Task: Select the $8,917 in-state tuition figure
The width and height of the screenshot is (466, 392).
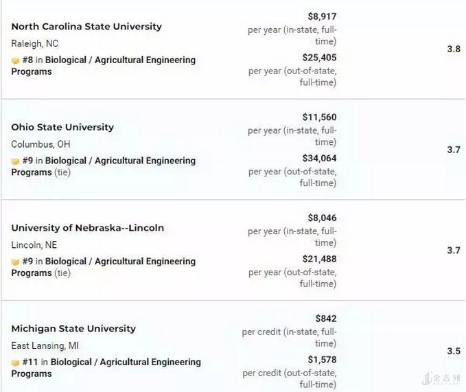Action: pyautogui.click(x=322, y=16)
